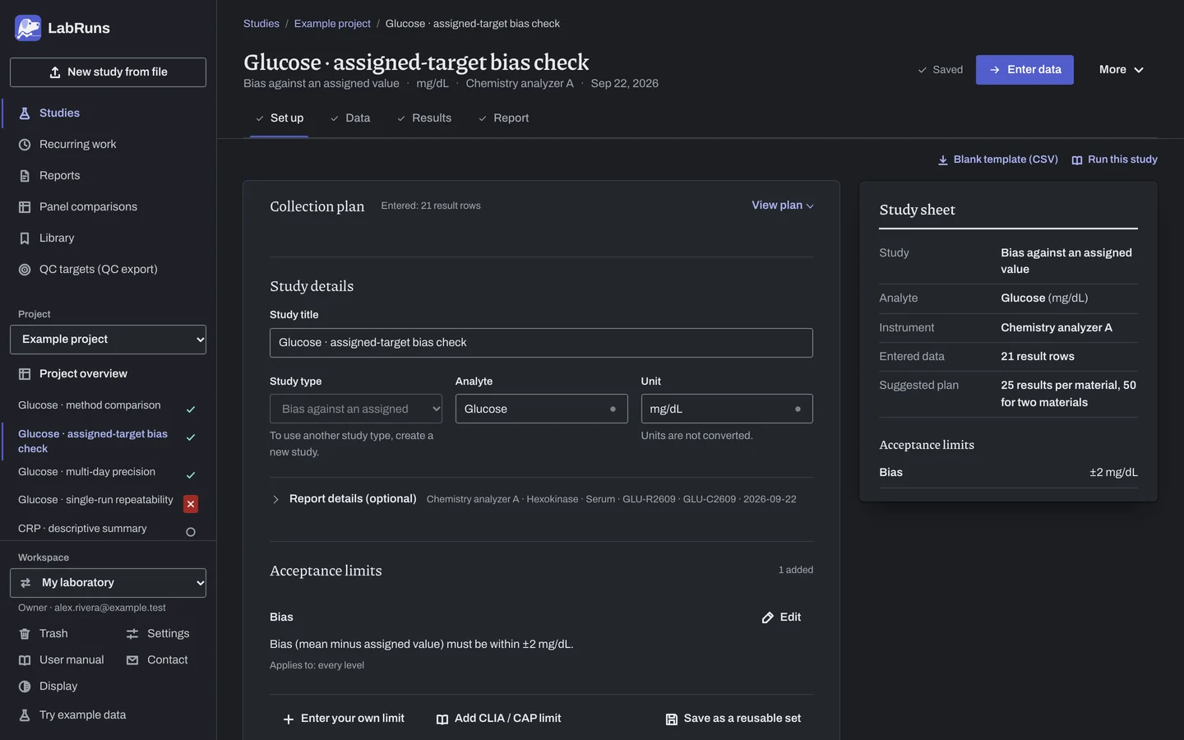Switch to the Set up tab
1184x740 pixels.
279,118
